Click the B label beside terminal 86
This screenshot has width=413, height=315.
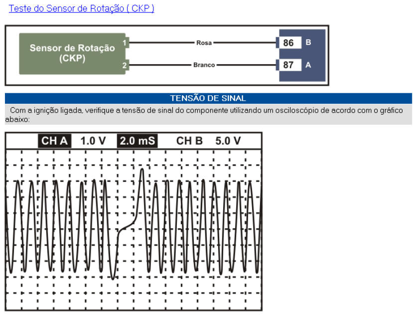click(x=308, y=43)
